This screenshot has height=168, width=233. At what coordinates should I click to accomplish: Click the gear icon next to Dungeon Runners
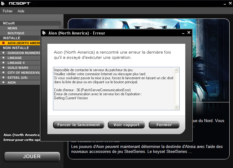pos(3,53)
